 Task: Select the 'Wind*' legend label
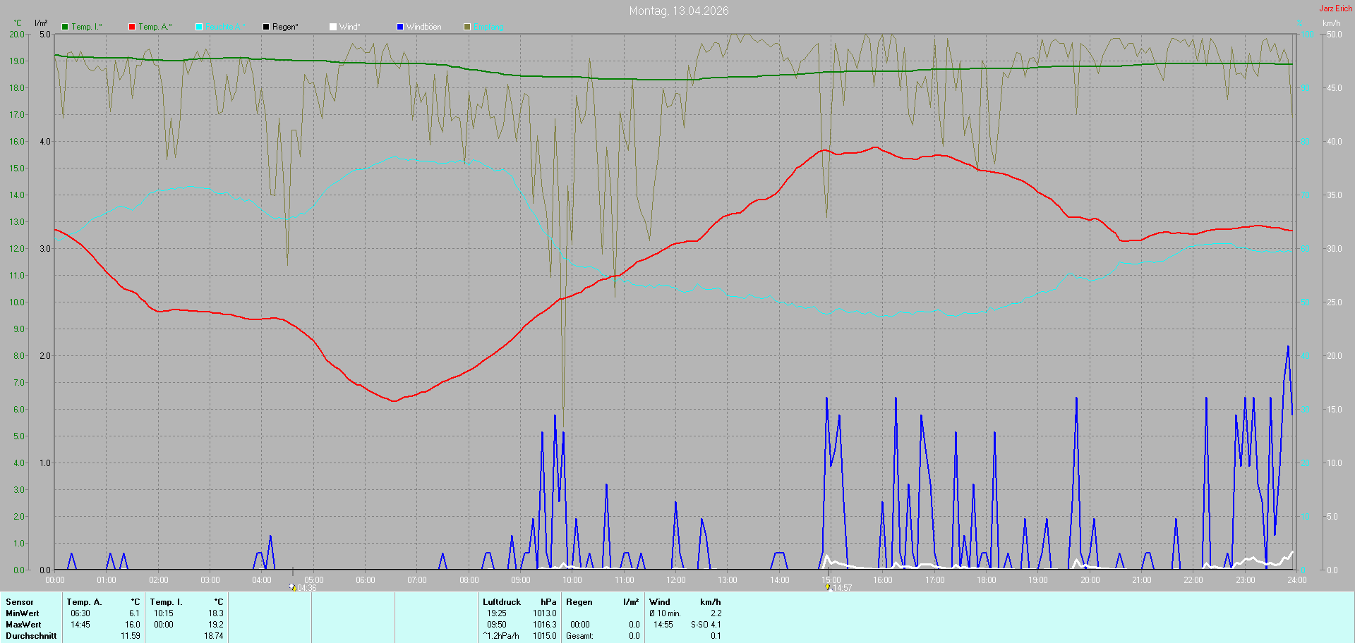(x=350, y=27)
